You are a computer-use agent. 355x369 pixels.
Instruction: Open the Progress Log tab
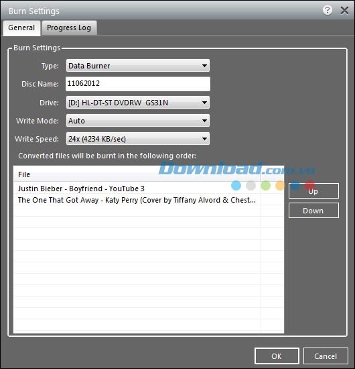[69, 28]
